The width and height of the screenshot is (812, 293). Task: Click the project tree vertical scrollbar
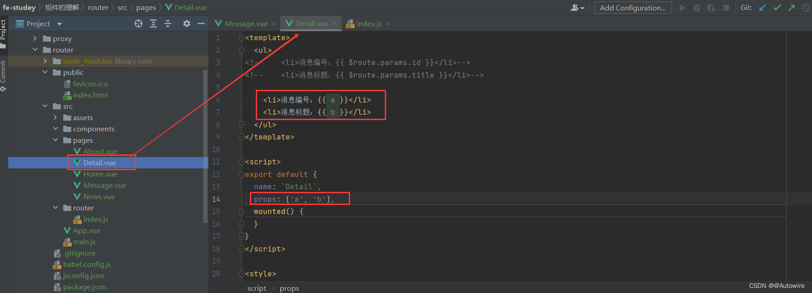206,147
